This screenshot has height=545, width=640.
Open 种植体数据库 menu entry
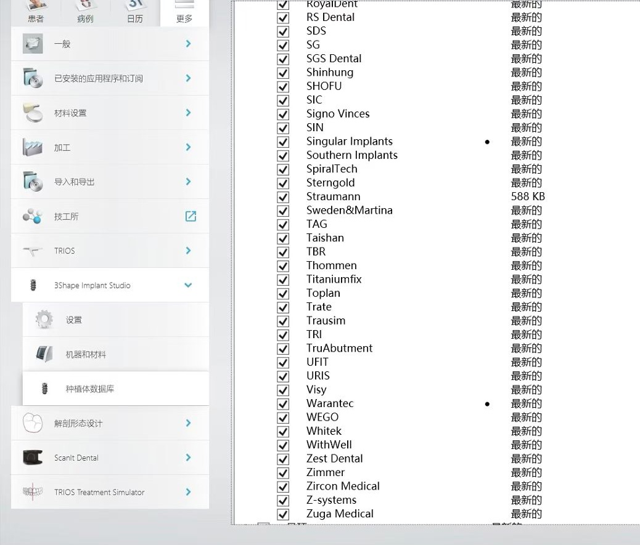[x=116, y=389]
